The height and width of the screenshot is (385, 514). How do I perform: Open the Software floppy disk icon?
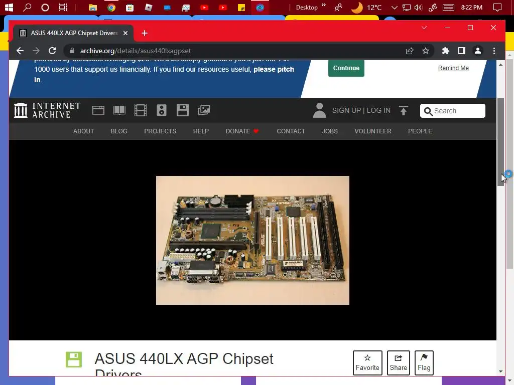point(183,110)
